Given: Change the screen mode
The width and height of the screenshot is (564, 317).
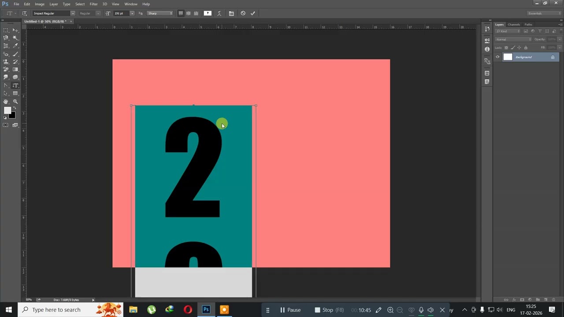Looking at the screenshot, I should click(15, 125).
